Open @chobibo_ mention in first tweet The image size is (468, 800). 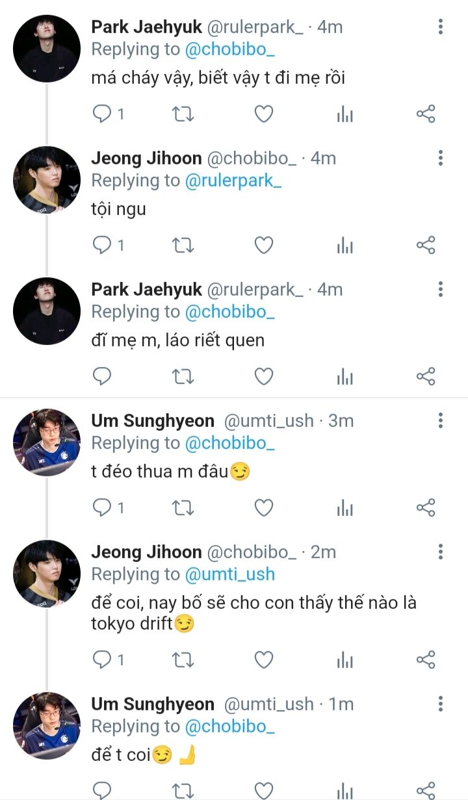pos(229,49)
